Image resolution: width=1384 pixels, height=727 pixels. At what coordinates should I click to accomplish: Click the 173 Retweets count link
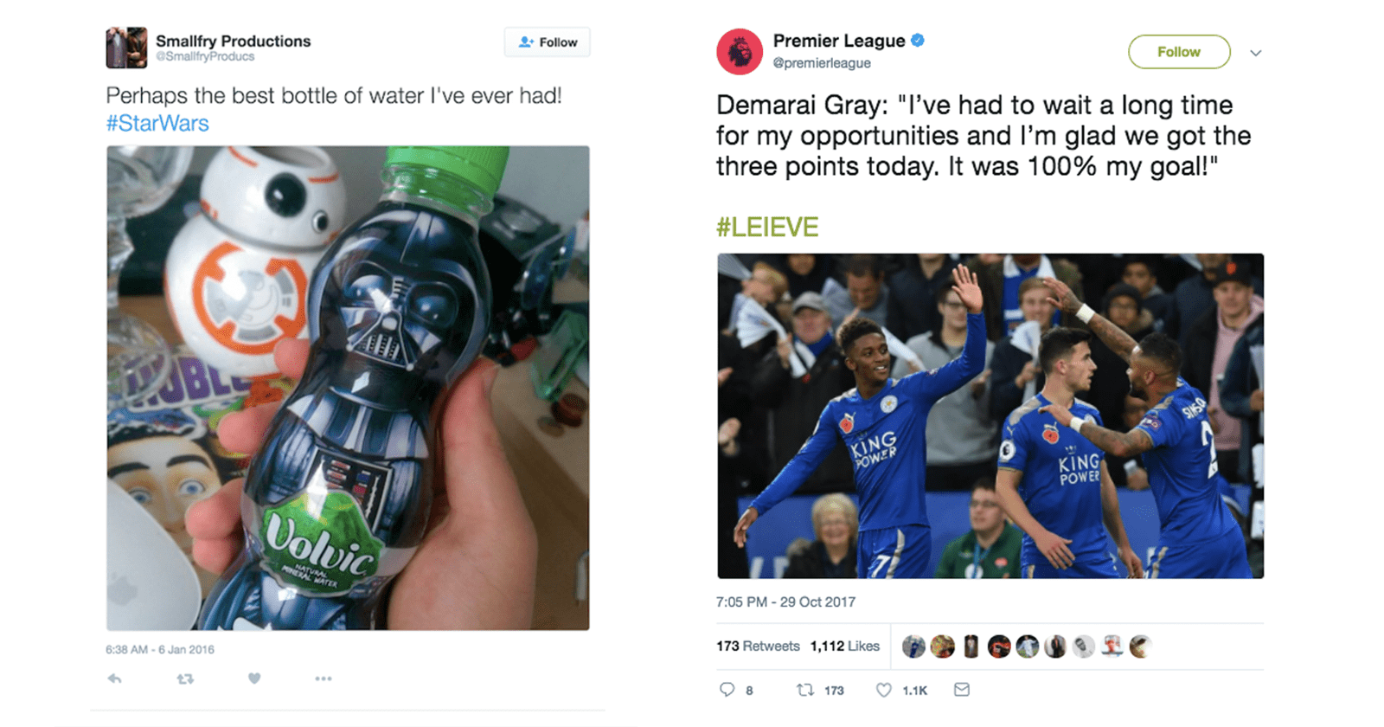click(761, 646)
